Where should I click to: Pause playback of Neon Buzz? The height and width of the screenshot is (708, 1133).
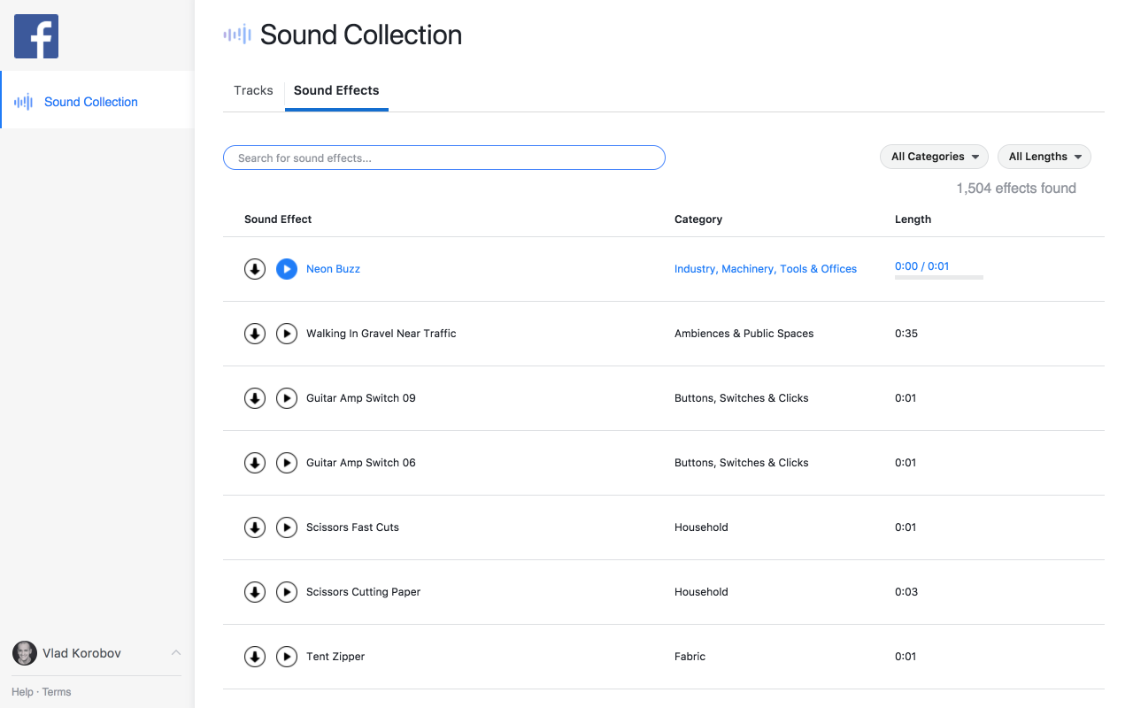[x=287, y=269]
